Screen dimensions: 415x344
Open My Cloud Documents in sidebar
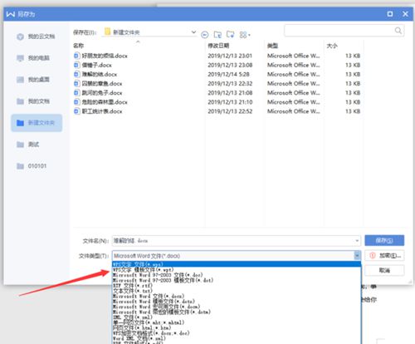coord(36,37)
